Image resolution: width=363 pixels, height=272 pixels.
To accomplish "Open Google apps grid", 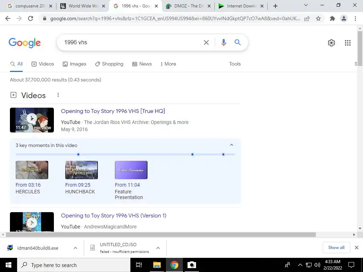I will tap(347, 43).
